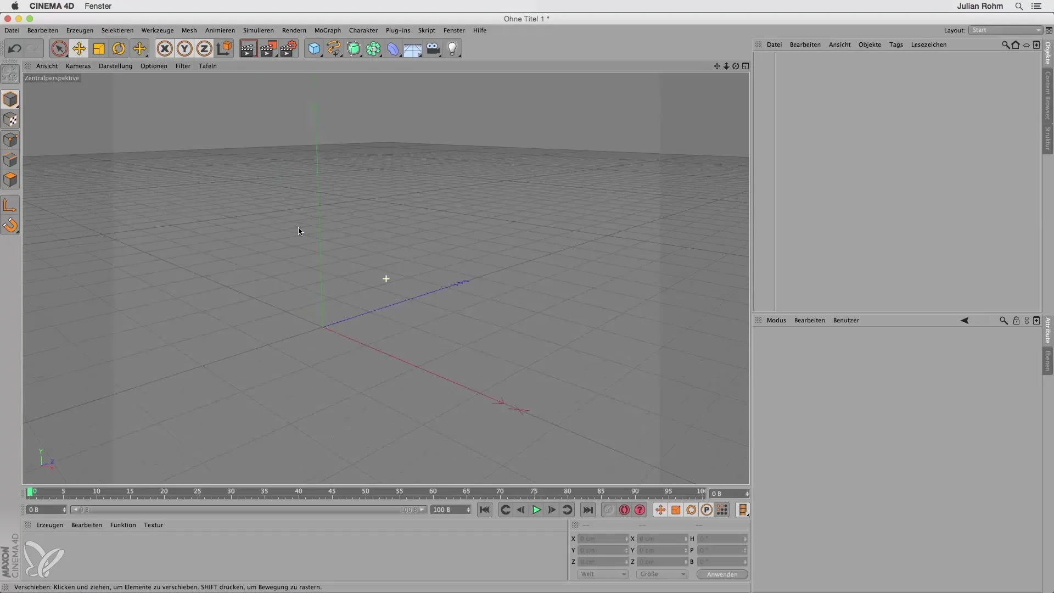Toggle Z axis lock
The width and height of the screenshot is (1054, 593).
(x=204, y=49)
